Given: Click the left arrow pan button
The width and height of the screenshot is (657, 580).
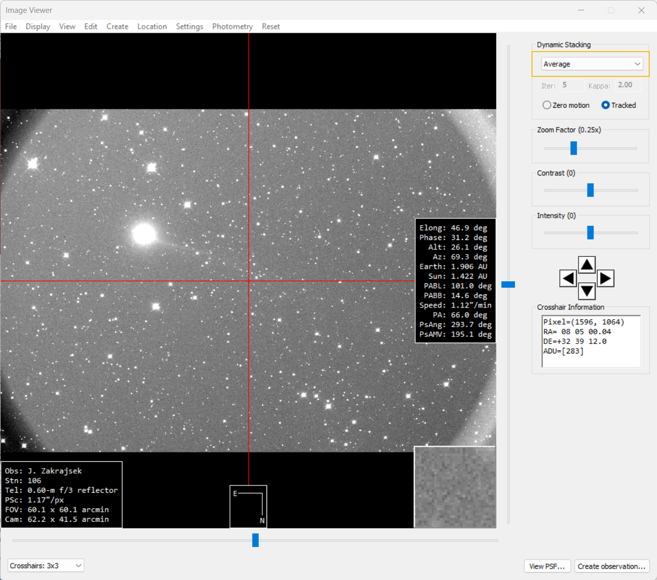Looking at the screenshot, I should pos(568,279).
